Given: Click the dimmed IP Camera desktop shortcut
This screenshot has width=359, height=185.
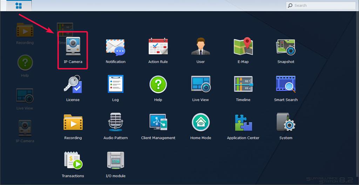Looking at the screenshot, I should [x=25, y=128].
